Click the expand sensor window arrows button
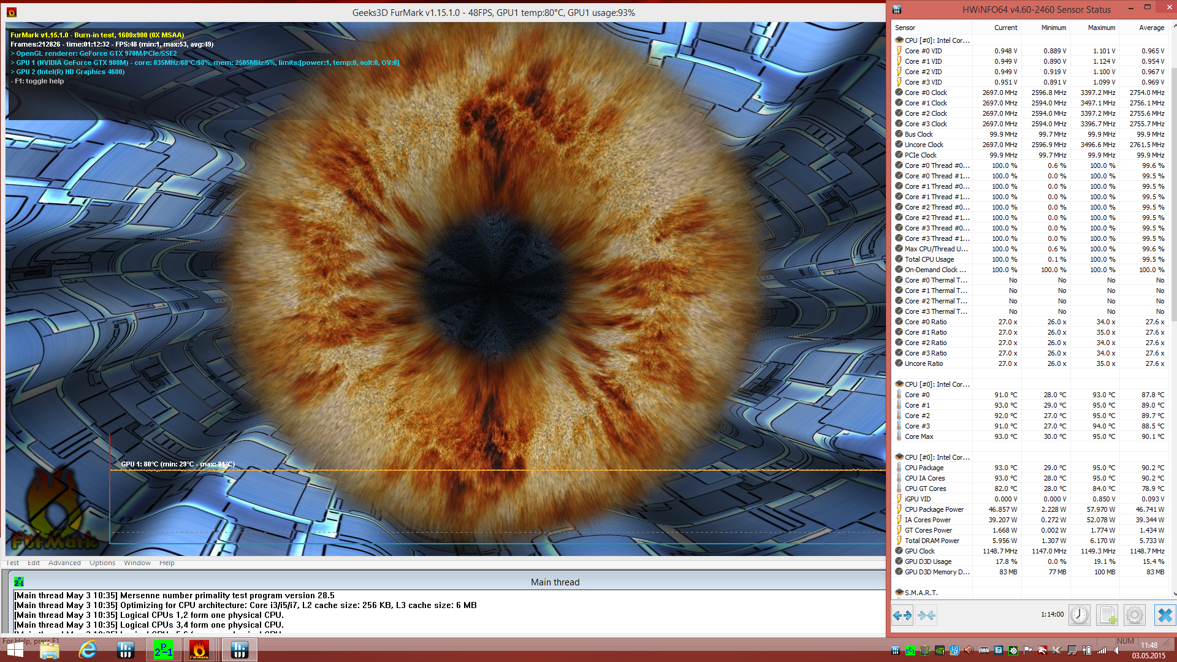1177x662 pixels. point(902,615)
